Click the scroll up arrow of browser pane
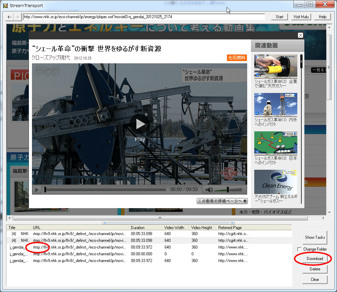Image resolution: width=337 pixels, height=292 pixels. pos(329,27)
